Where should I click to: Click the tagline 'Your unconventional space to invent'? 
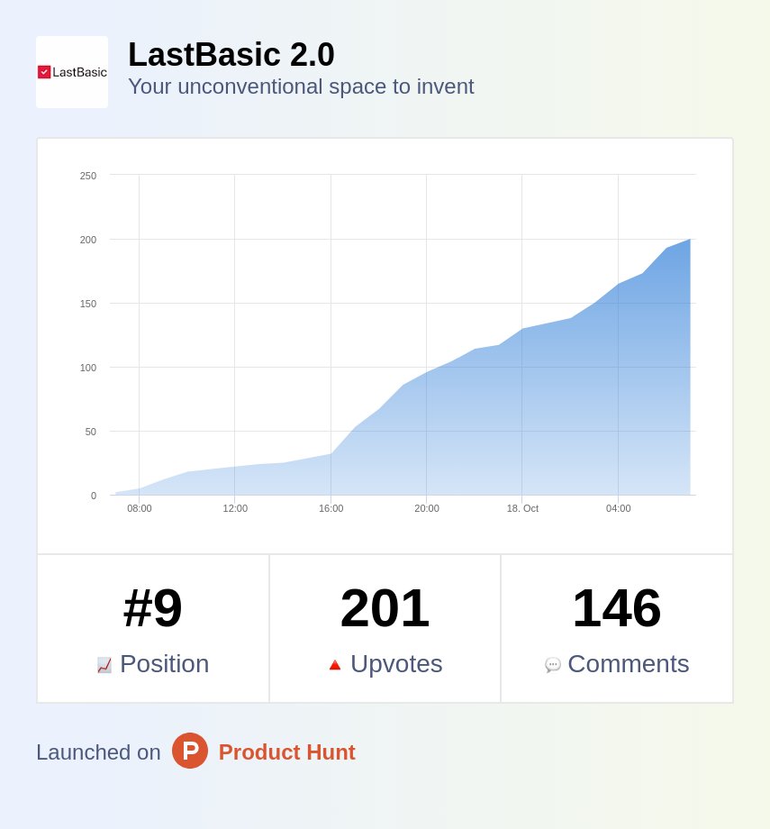pos(301,87)
